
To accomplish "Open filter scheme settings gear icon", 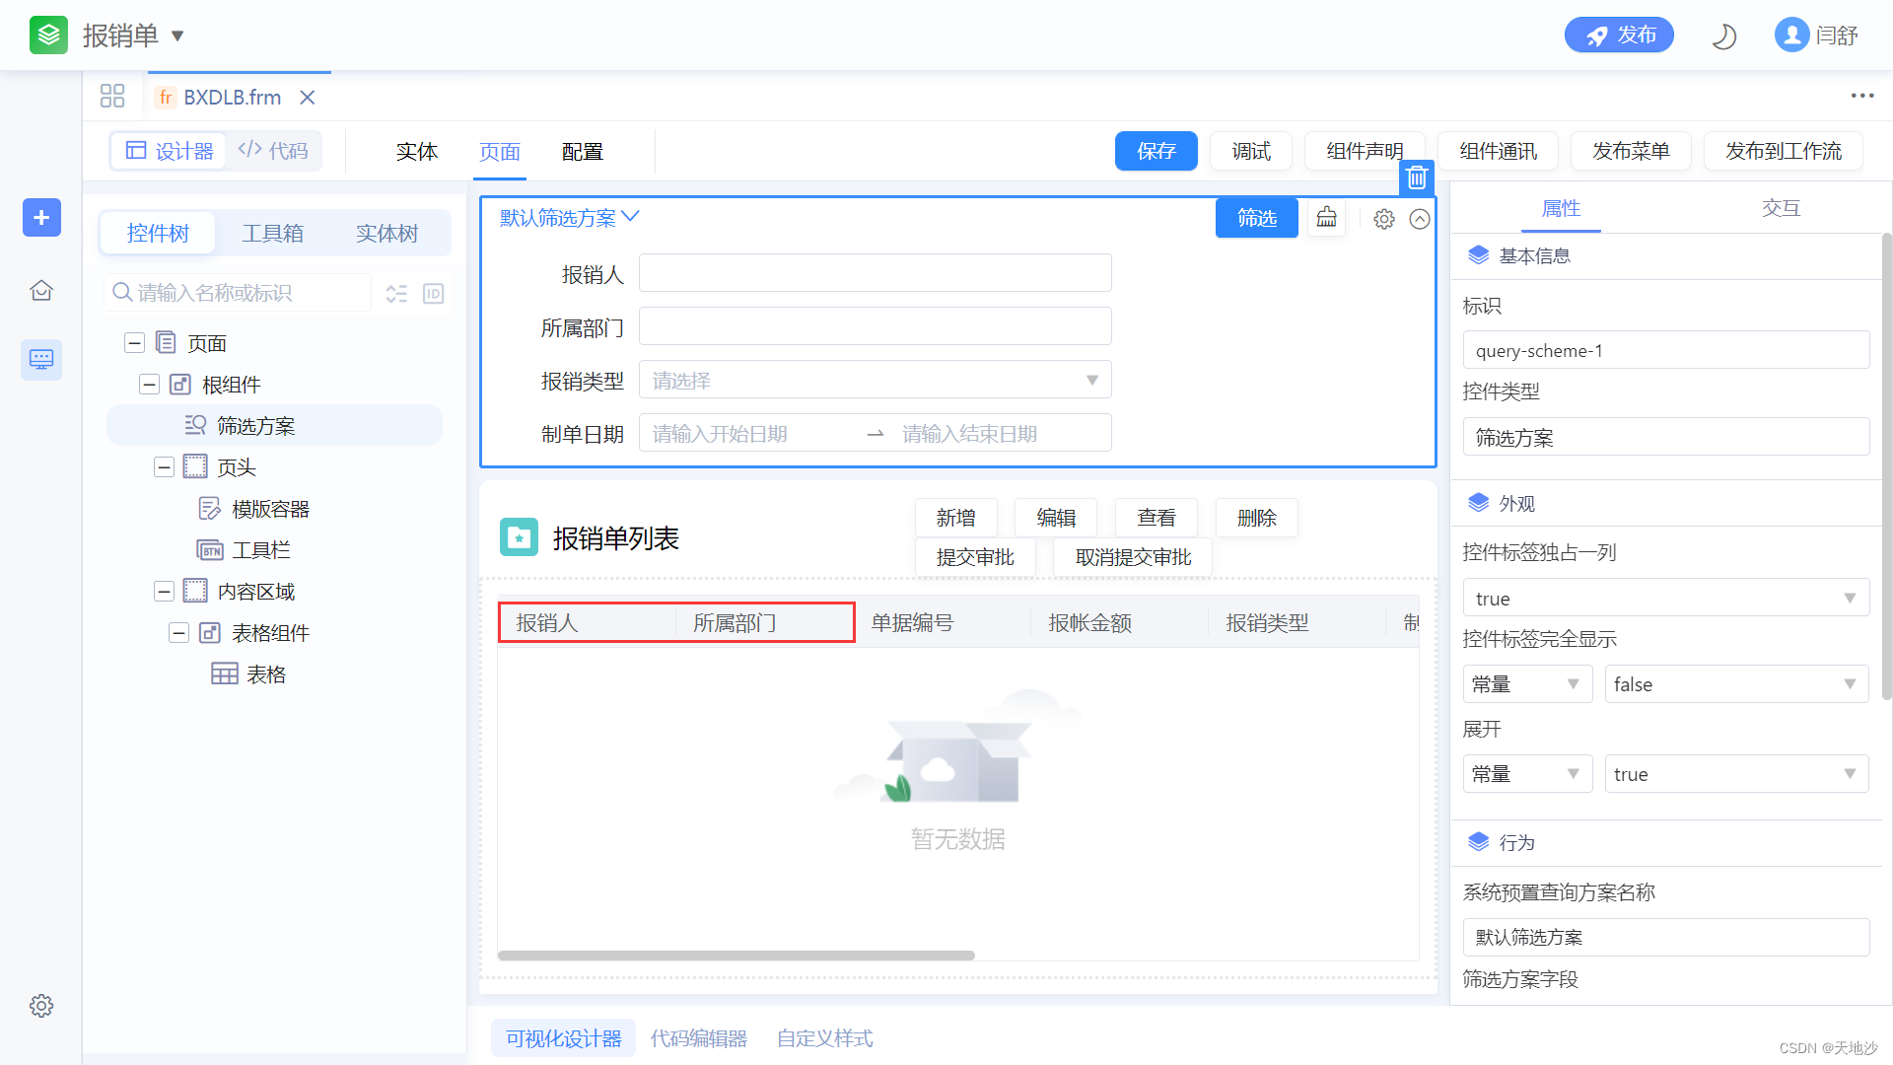I will click(x=1384, y=219).
